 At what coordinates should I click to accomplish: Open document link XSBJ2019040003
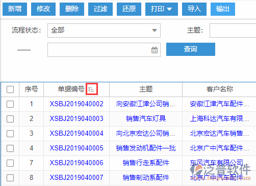click(76, 118)
